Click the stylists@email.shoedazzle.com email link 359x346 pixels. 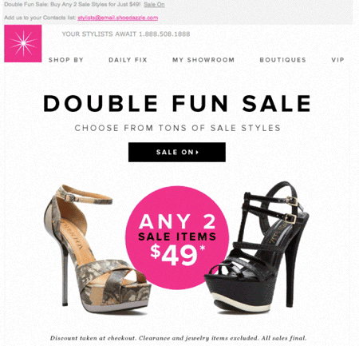pos(118,18)
